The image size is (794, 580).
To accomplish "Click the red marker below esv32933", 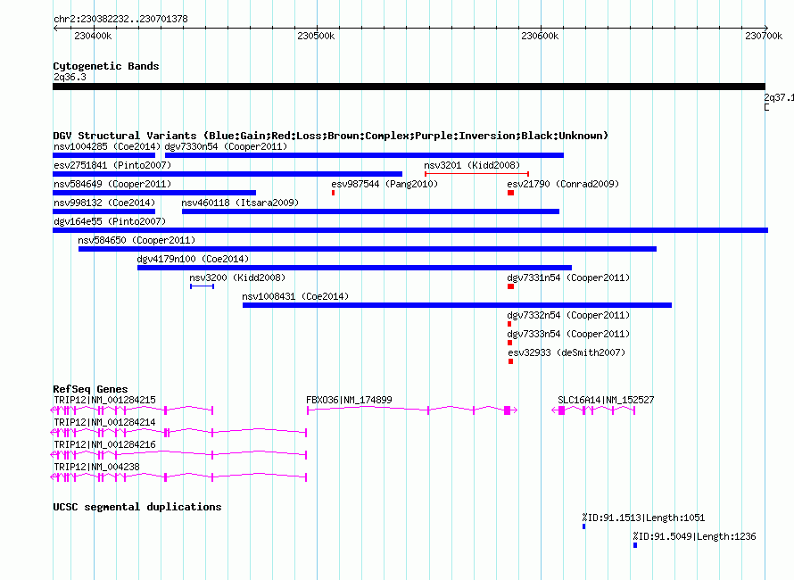I will (511, 361).
